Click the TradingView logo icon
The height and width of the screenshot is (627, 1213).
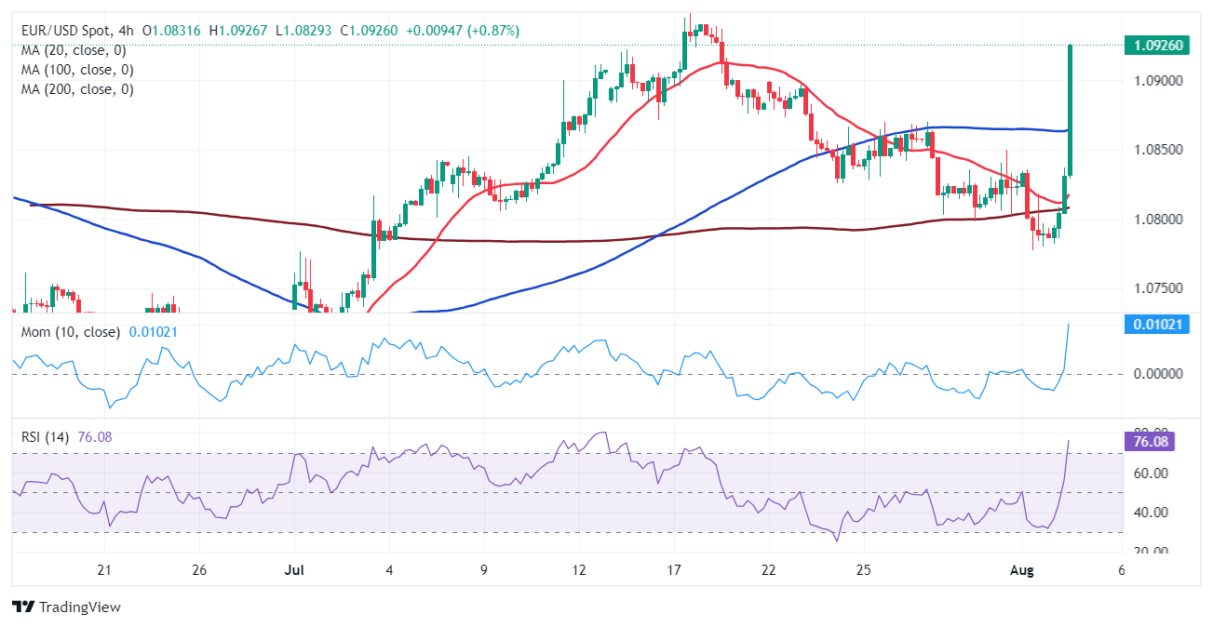click(23, 607)
